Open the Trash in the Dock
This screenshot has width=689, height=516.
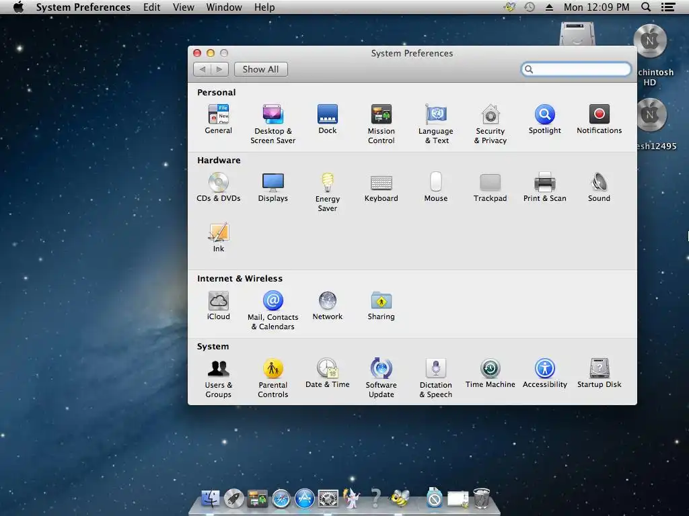click(x=482, y=499)
